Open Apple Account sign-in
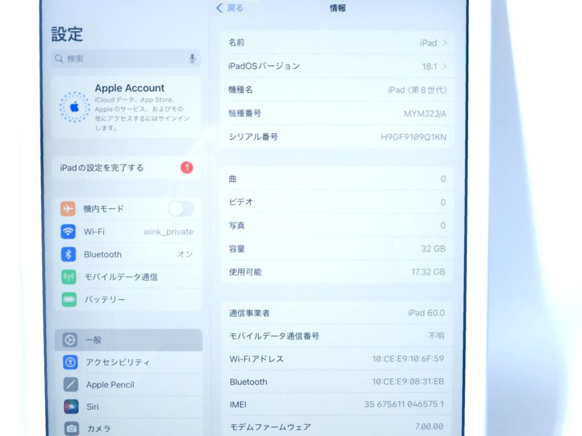The height and width of the screenshot is (436, 582). click(126, 107)
